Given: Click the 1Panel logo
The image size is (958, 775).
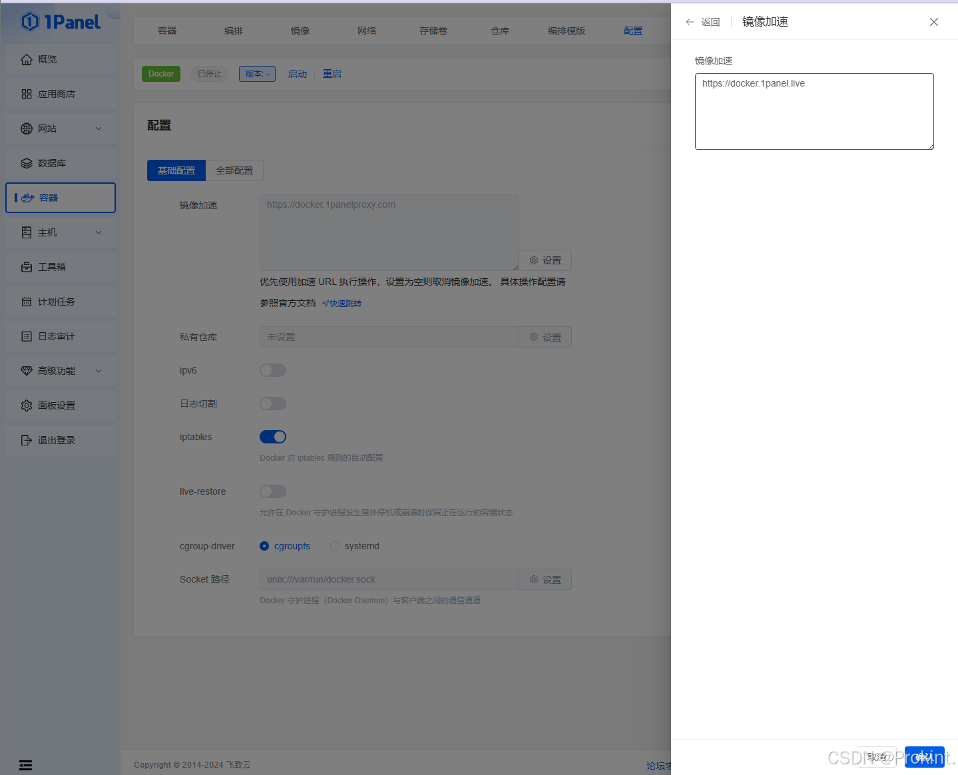Looking at the screenshot, I should click(60, 22).
